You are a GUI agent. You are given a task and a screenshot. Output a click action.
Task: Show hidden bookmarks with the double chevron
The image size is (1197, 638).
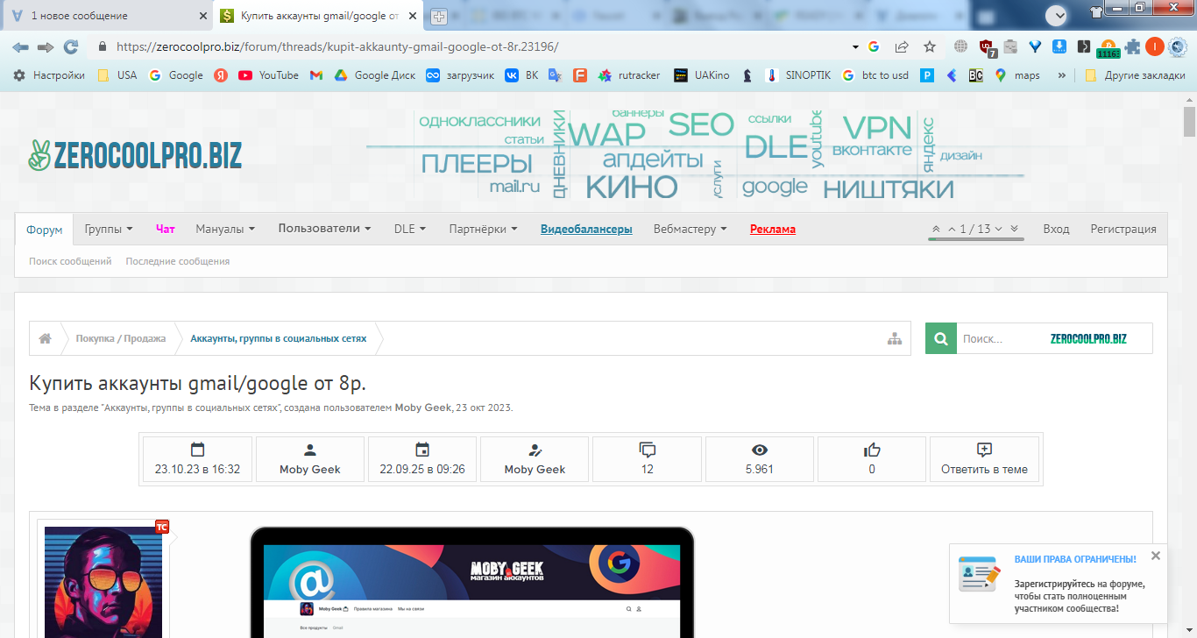(1062, 75)
